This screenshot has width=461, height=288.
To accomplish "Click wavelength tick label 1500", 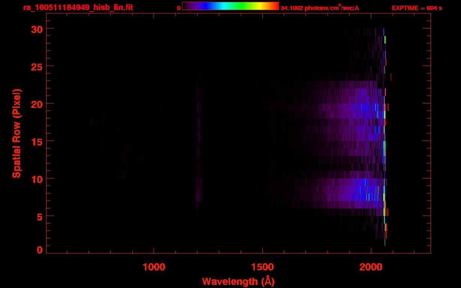I will tap(262, 266).
